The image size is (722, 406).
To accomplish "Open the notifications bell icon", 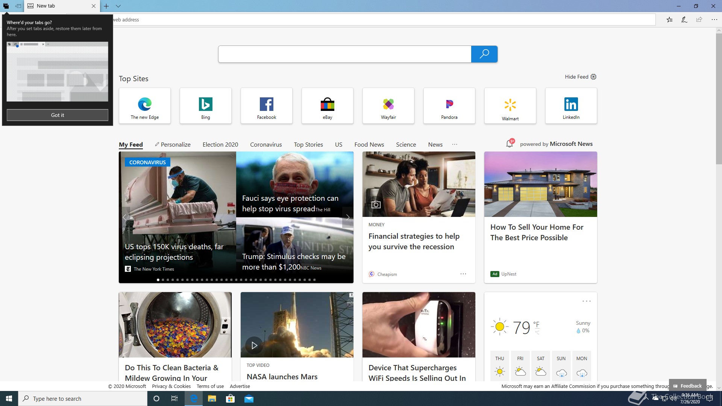I will pyautogui.click(x=510, y=143).
